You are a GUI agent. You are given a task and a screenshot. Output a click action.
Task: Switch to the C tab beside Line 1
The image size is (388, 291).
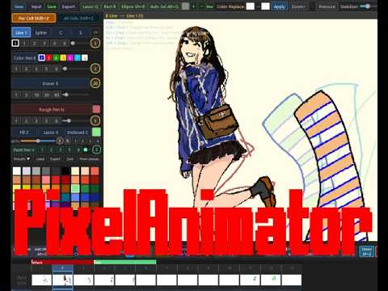[61, 32]
